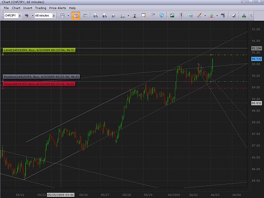Click the red-green arrows marker icon
The width and height of the screenshot is (264, 198).
(212, 16)
